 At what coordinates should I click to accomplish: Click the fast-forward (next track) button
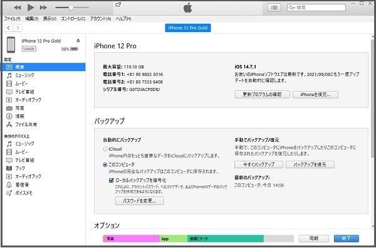pyautogui.click(x=43, y=8)
